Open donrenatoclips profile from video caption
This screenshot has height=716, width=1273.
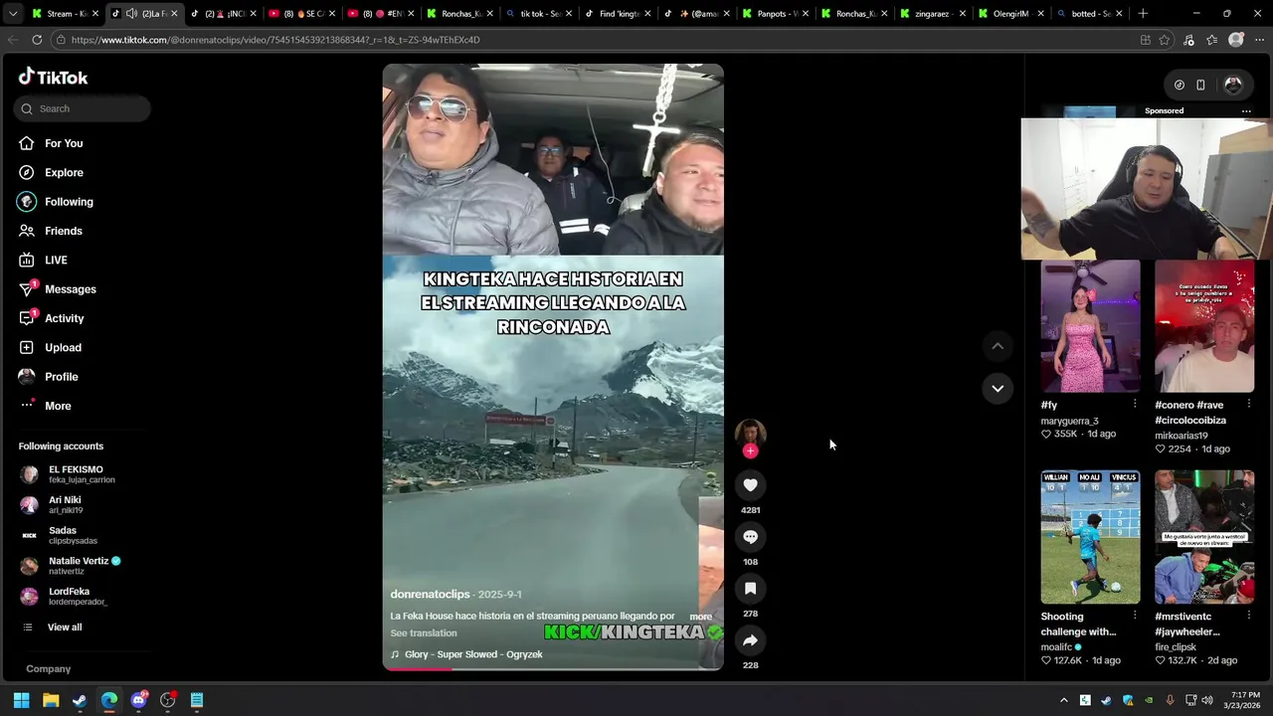tap(430, 594)
